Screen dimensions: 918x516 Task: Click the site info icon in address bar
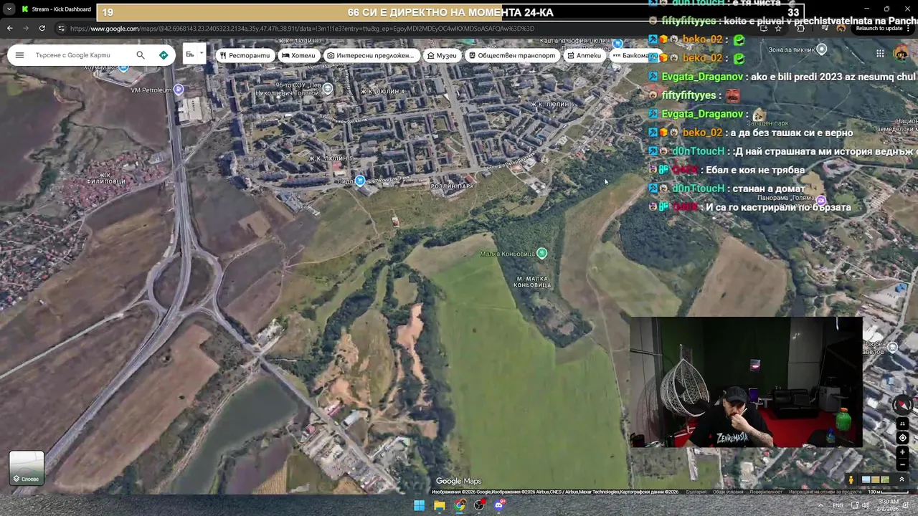coord(62,29)
